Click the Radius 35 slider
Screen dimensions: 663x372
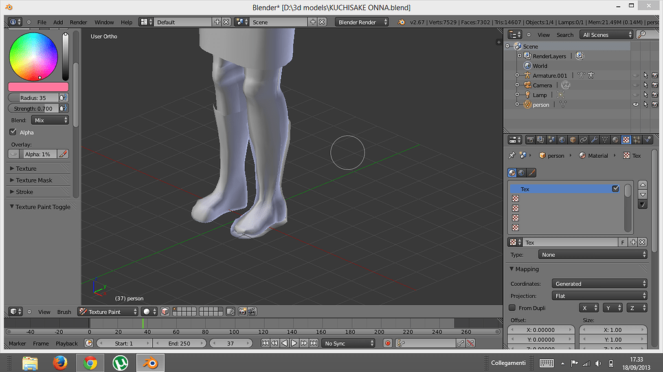tap(34, 98)
